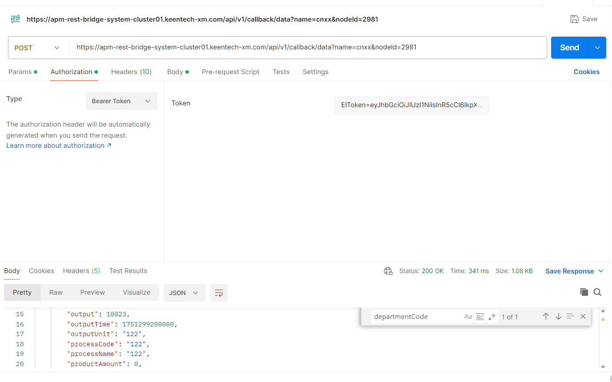Toggle regular expression search option
This screenshot has height=382, width=612.
pos(492,316)
